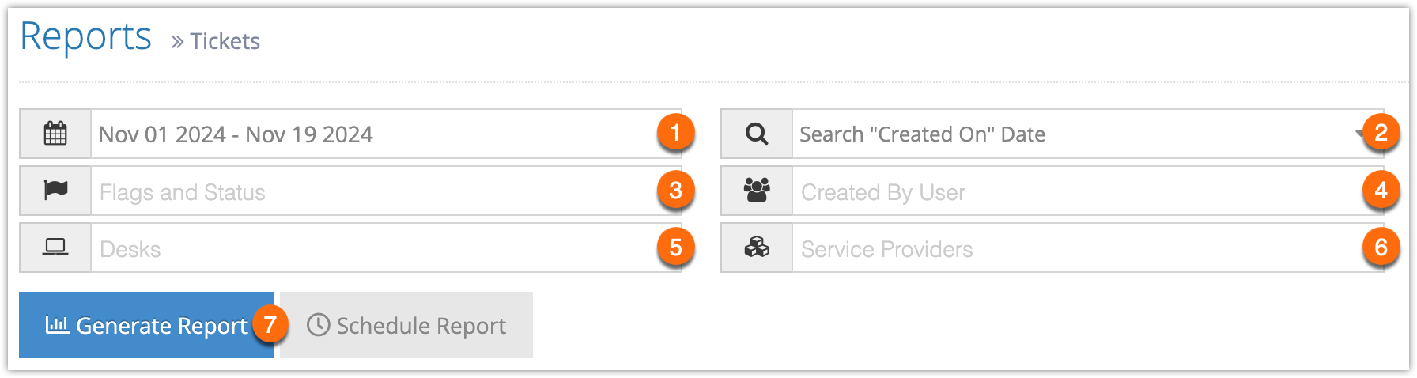Click the flag icon beside Flags and Status
Viewport: 1417px width, 378px height.
pos(55,190)
